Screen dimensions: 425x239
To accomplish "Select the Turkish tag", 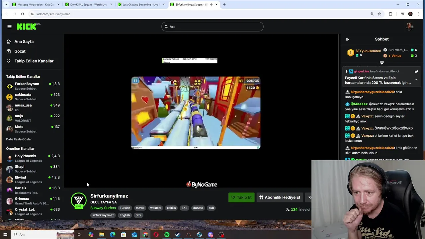I will pyautogui.click(x=125, y=208).
